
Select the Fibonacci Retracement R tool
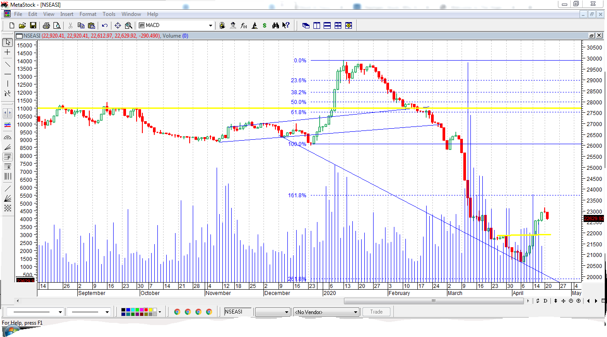[8, 167]
